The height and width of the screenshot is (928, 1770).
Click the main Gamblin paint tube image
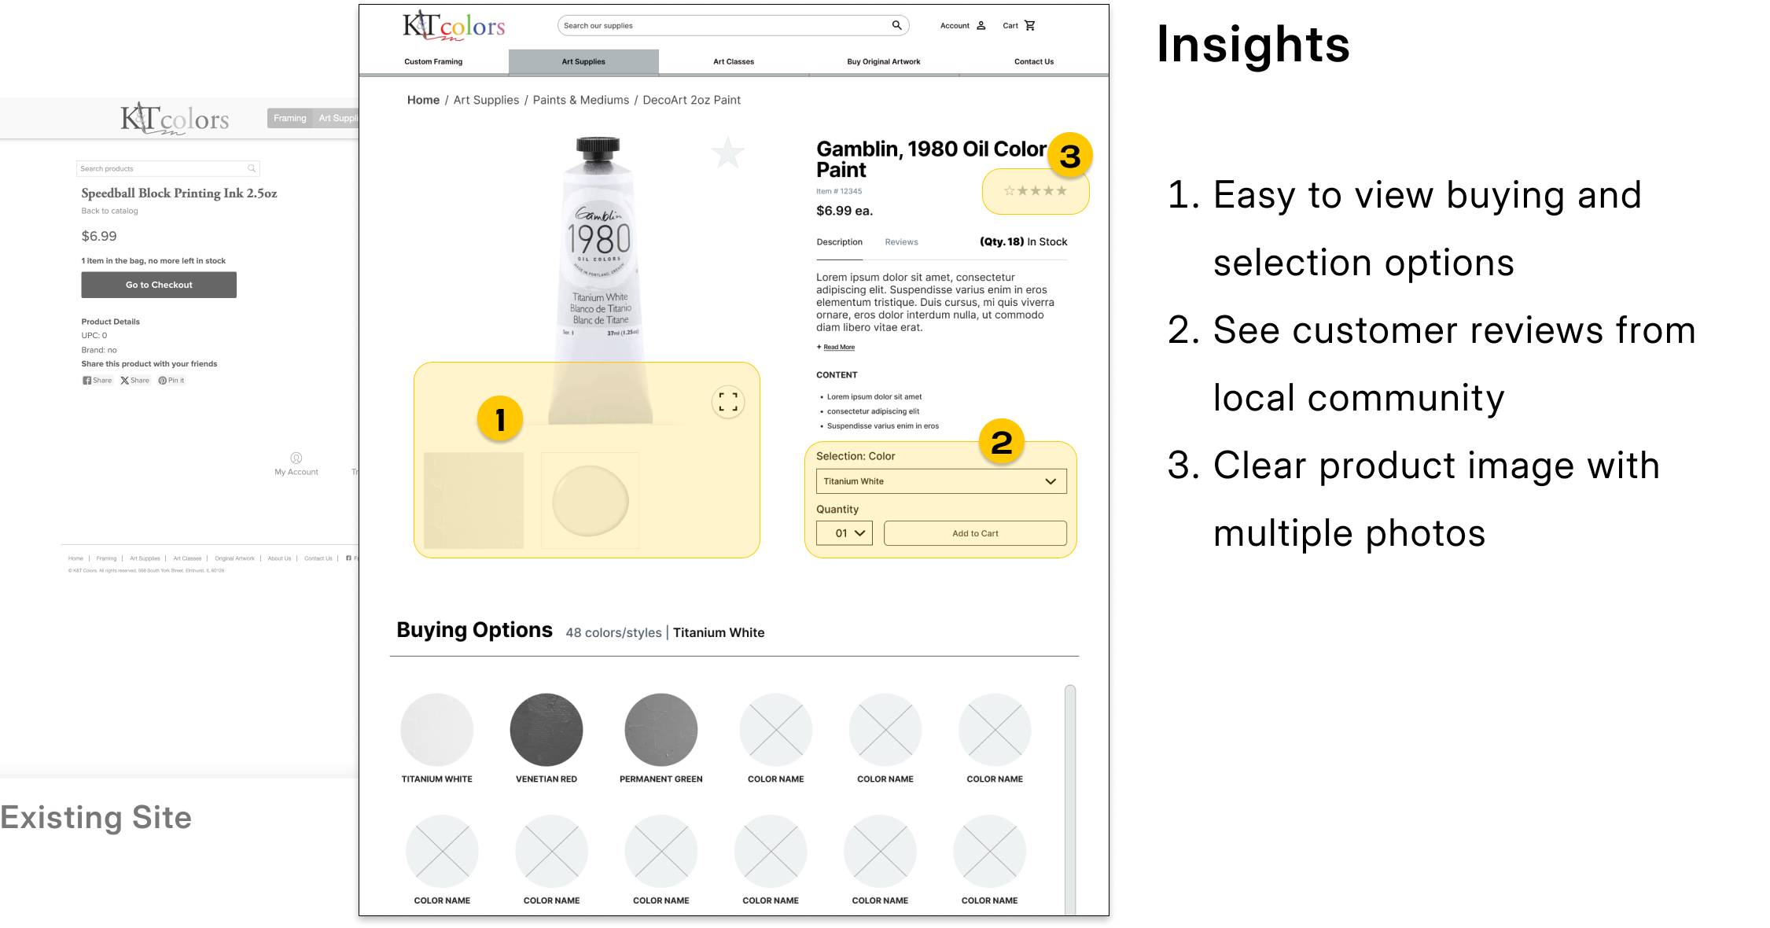click(601, 279)
